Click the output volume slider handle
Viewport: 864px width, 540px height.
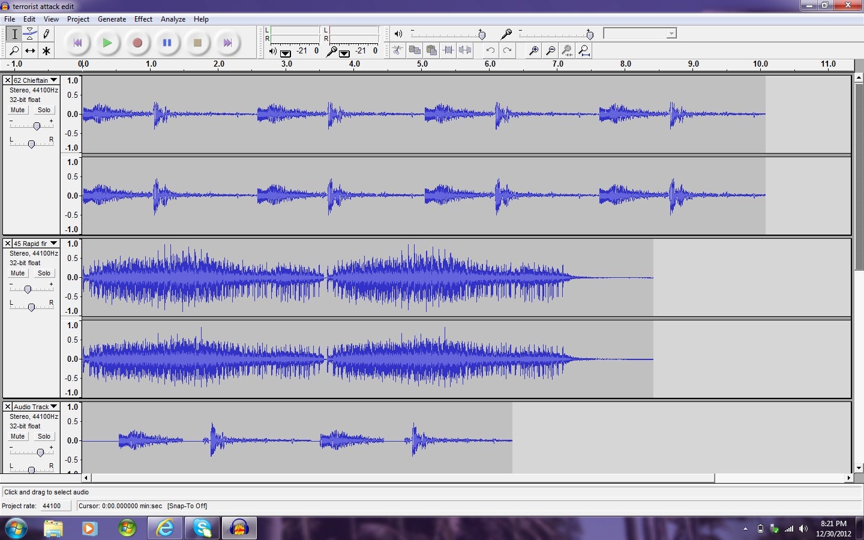(482, 34)
